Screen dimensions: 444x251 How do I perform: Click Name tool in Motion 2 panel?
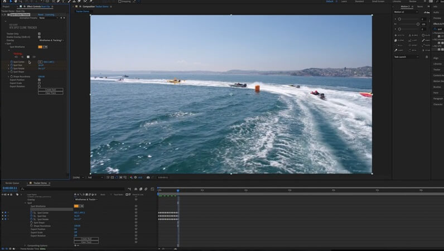coord(426,40)
